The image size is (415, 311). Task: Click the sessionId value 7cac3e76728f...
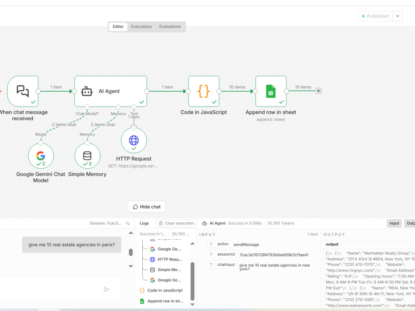click(274, 255)
